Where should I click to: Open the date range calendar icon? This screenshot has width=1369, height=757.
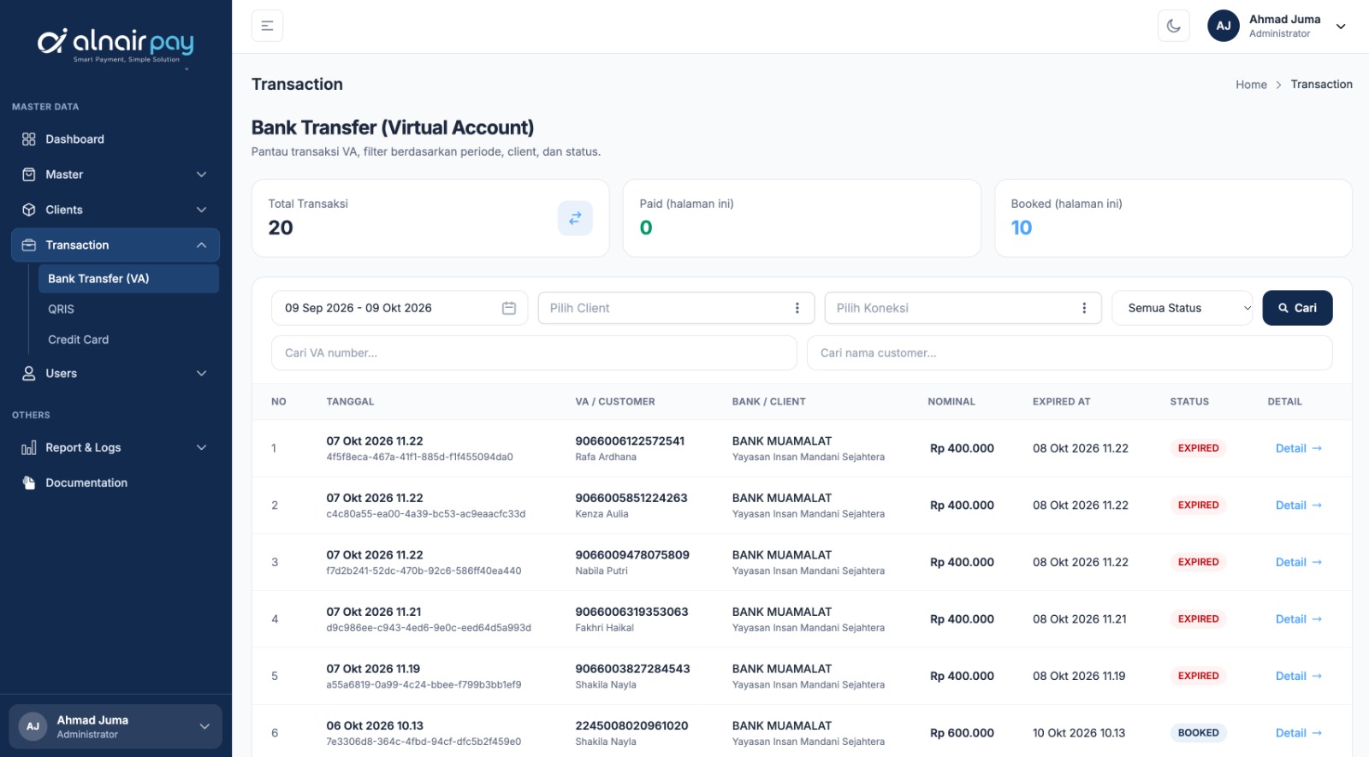(509, 308)
